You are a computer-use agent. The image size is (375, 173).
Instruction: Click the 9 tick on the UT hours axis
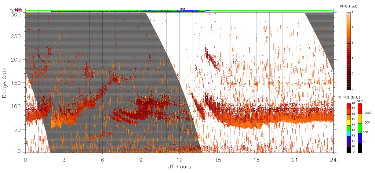click(141, 160)
